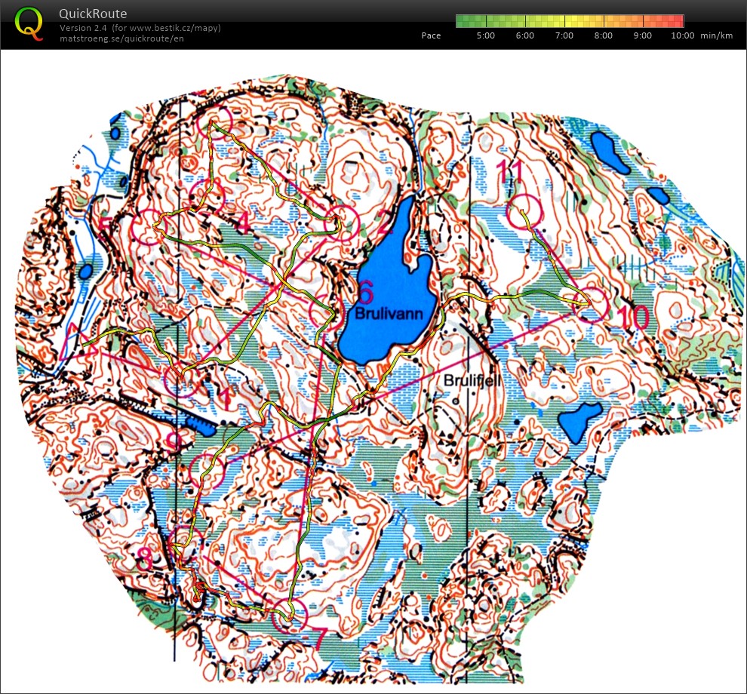Click the "Brulivann" lake name
Screen dimensions: 747x694
coord(389,313)
